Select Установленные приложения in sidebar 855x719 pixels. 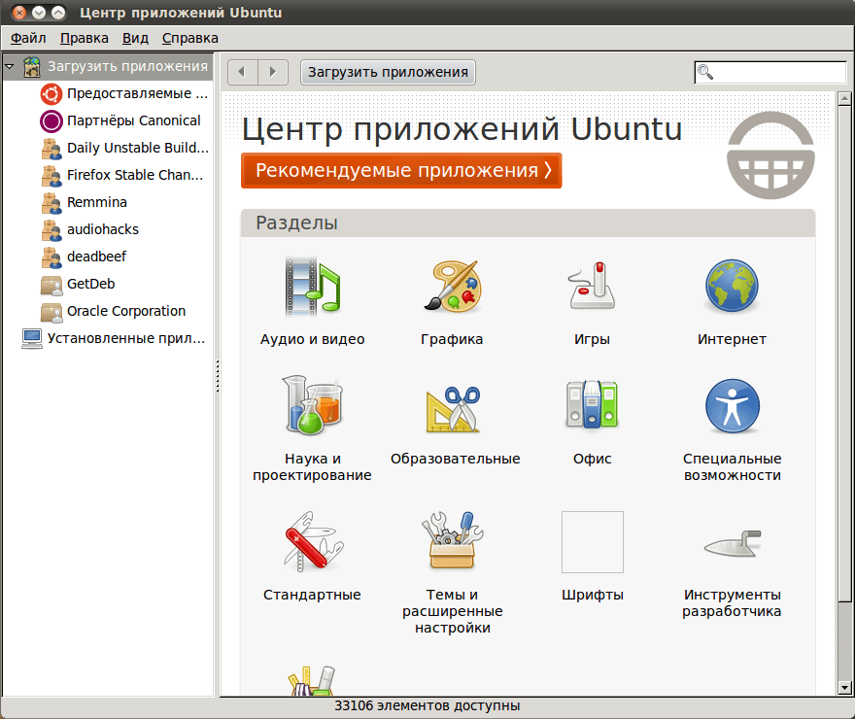pyautogui.click(x=108, y=338)
